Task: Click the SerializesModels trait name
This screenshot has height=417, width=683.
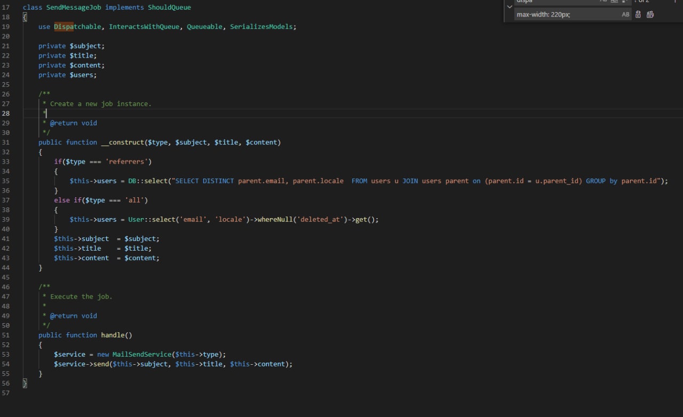Action: coord(263,27)
